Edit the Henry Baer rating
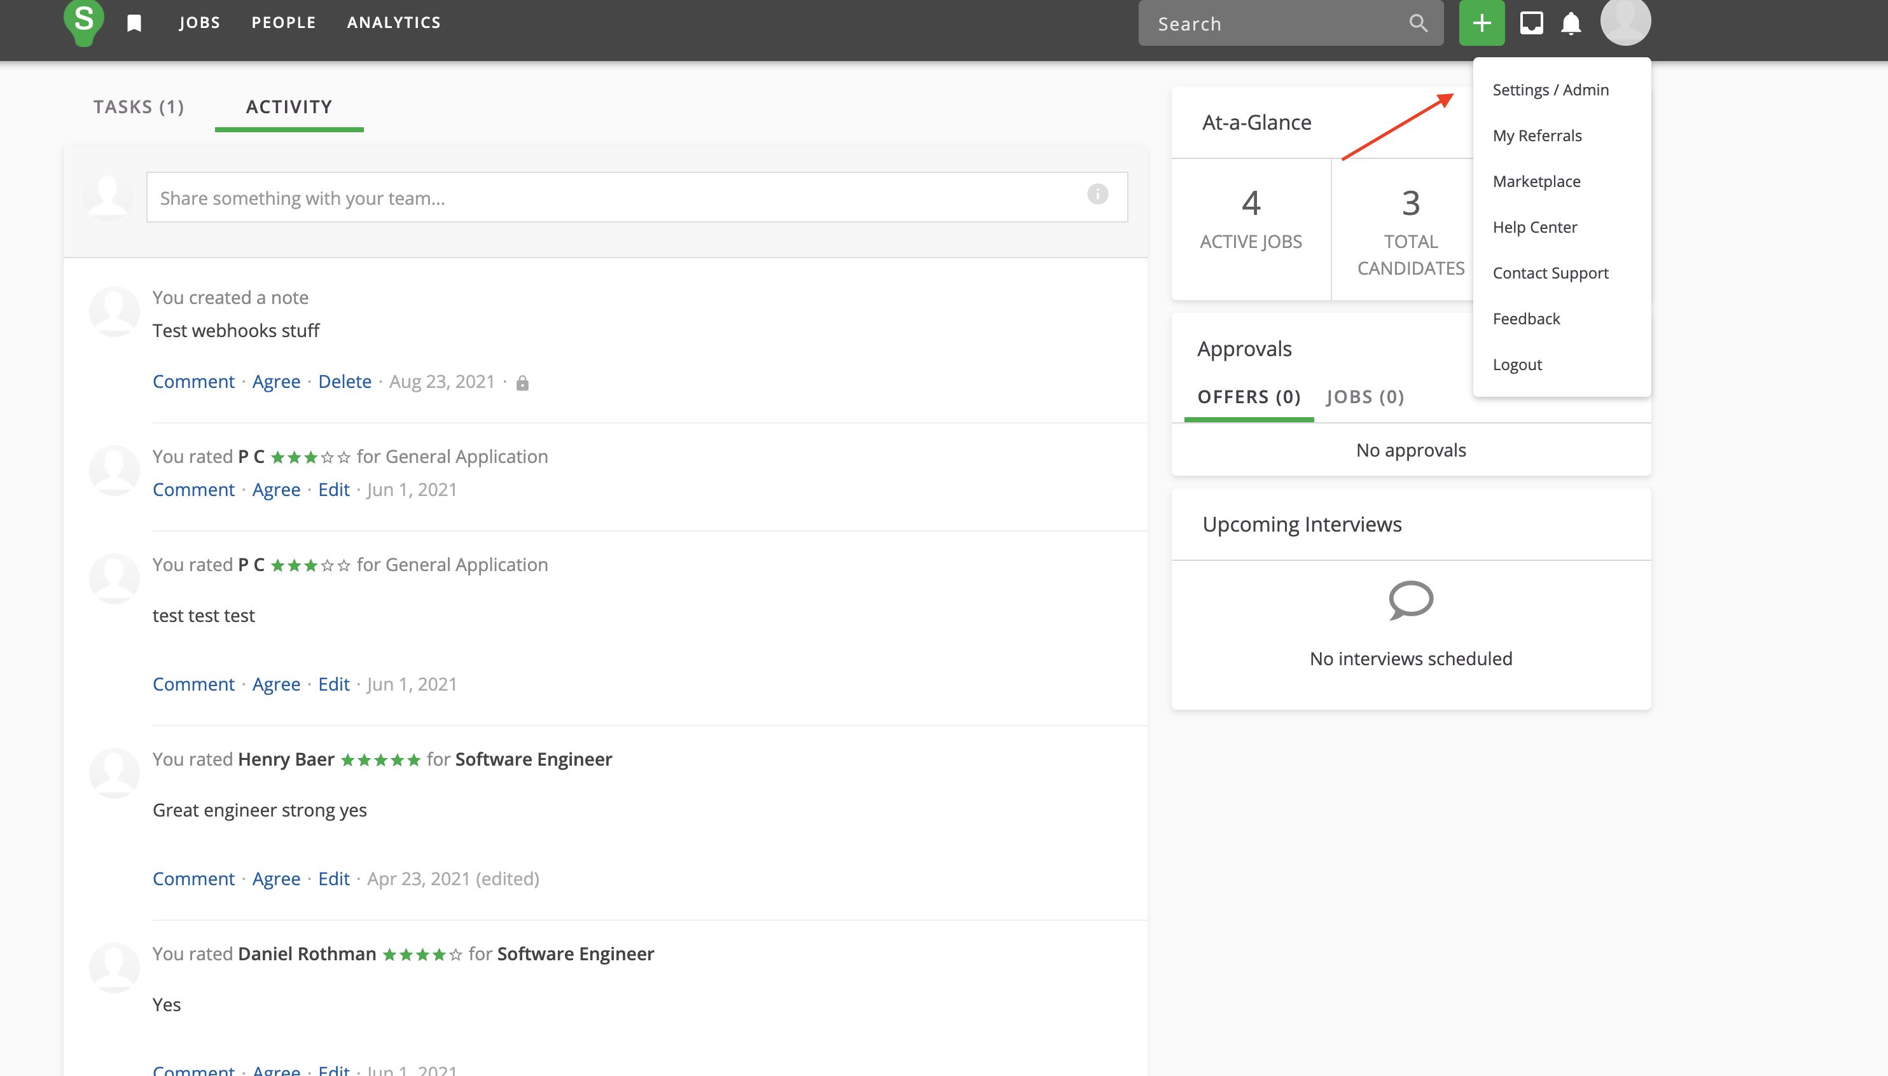This screenshot has width=1888, height=1076. click(333, 879)
